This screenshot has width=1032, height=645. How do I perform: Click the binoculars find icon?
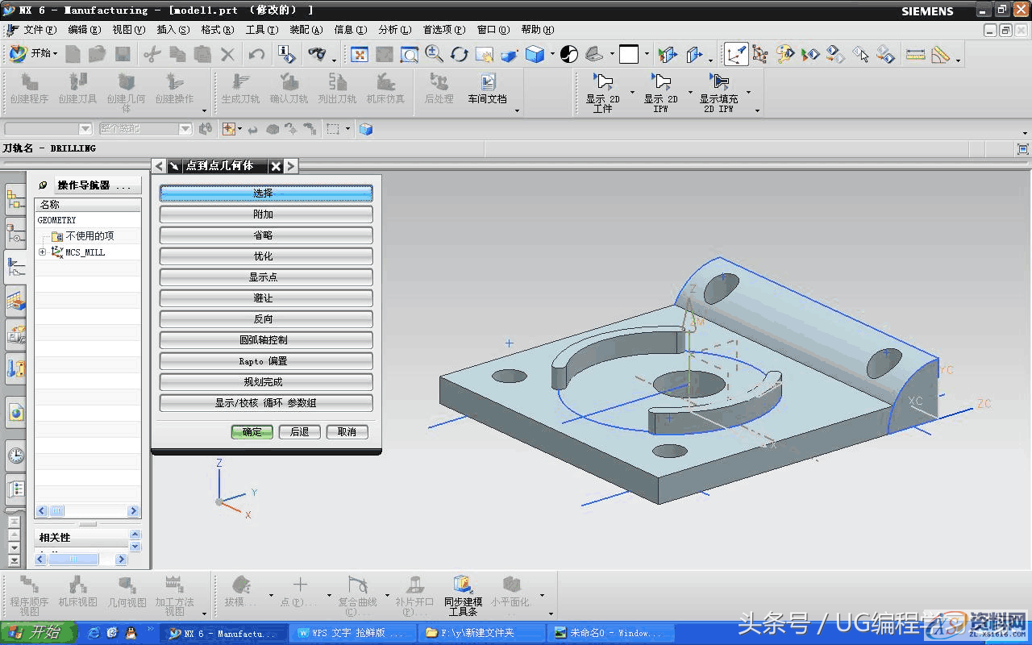[x=317, y=54]
